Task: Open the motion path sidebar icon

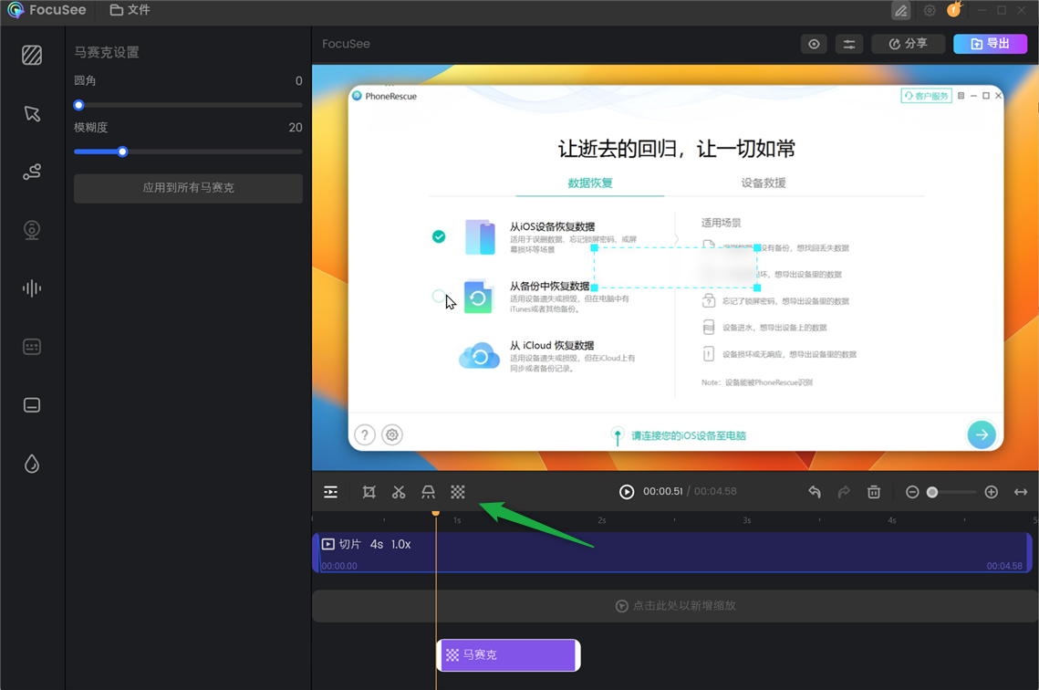Action: click(32, 172)
